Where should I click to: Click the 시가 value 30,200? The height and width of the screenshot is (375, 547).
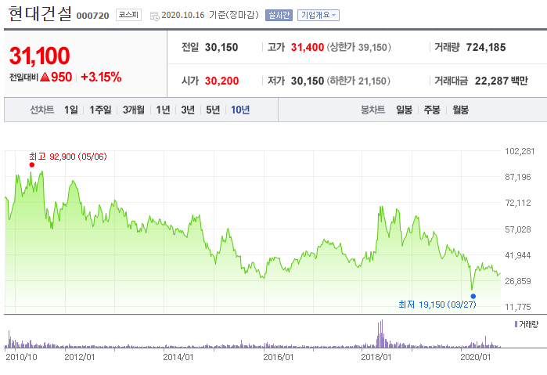221,81
